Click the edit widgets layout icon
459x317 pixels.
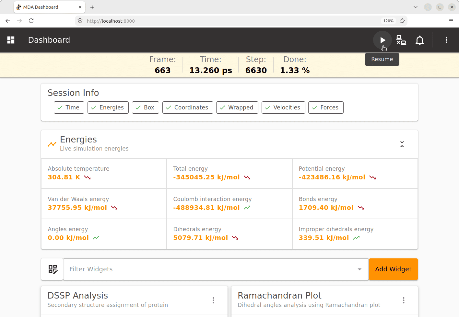(53, 269)
